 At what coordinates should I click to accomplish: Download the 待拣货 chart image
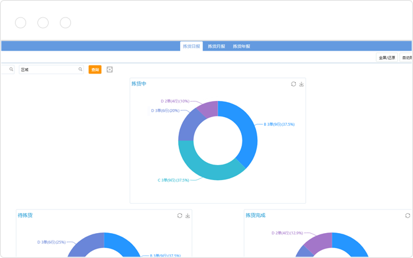tap(188, 216)
